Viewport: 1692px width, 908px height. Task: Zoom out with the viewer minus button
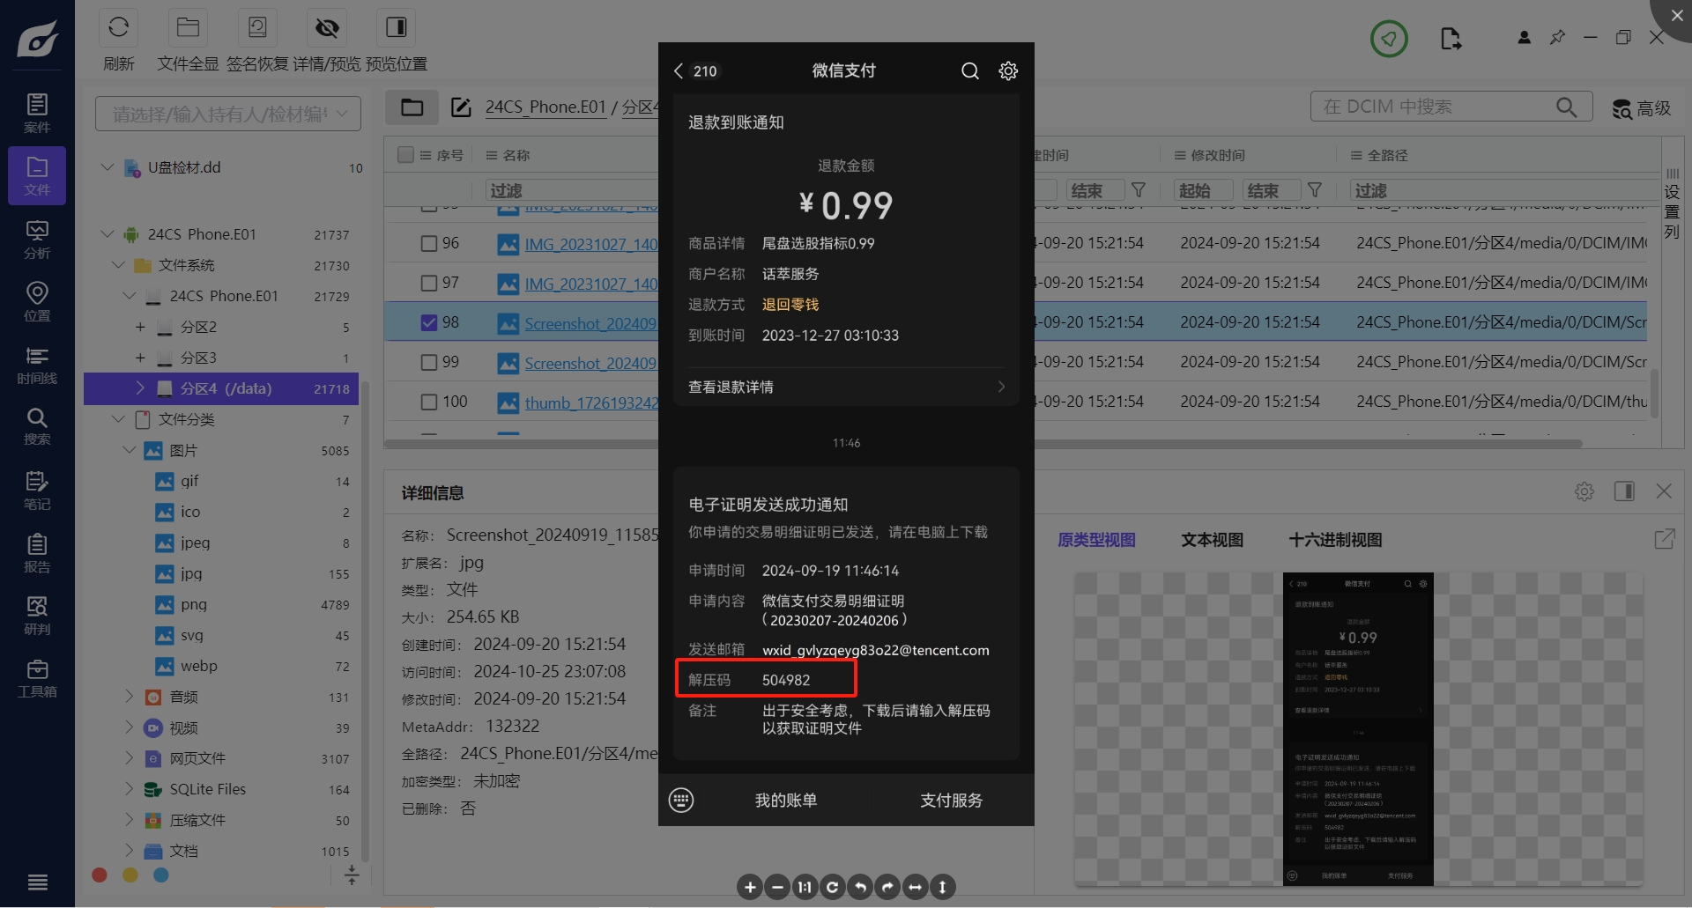[777, 887]
